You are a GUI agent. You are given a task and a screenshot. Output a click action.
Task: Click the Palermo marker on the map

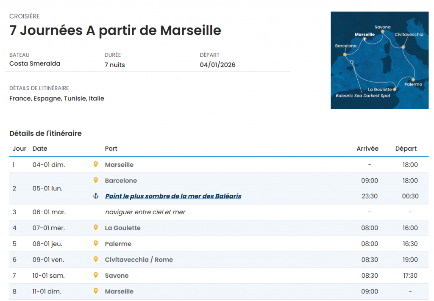point(413,79)
